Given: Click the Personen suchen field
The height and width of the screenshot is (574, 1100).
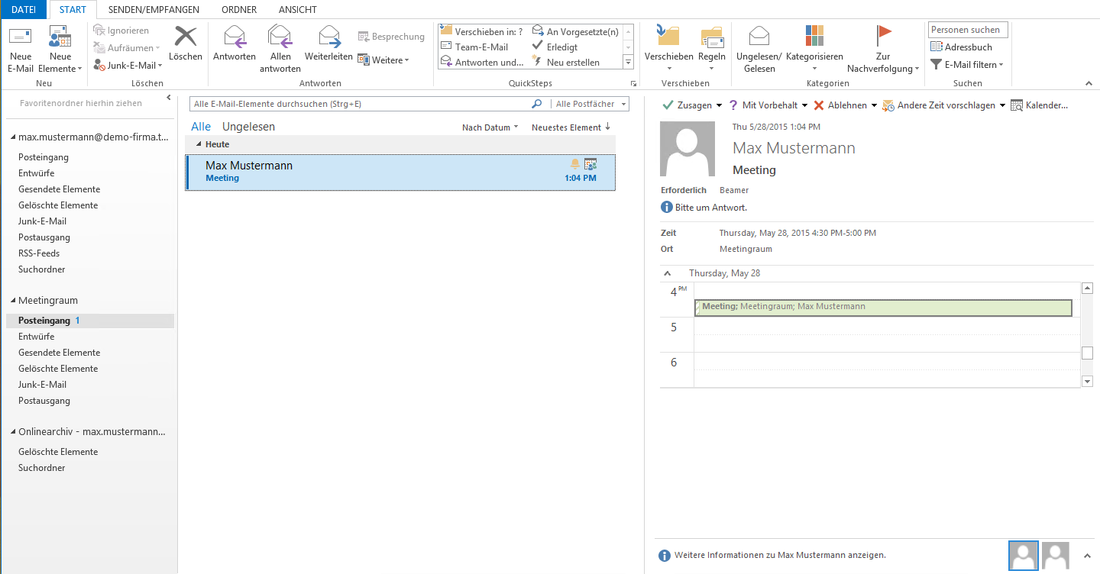Looking at the screenshot, I should tap(968, 30).
